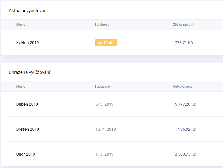Click the 'Celková cena' column header
223x168 pixels.
(183, 86)
